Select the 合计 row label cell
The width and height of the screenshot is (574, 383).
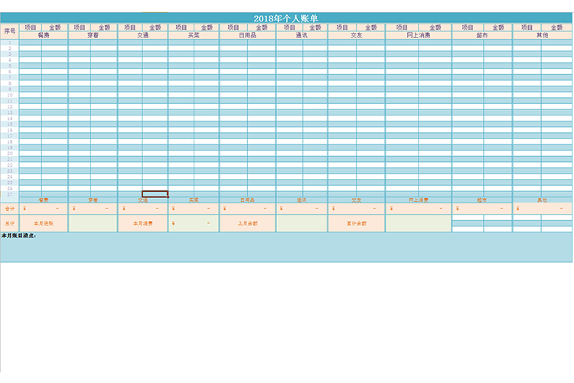[x=9, y=209]
